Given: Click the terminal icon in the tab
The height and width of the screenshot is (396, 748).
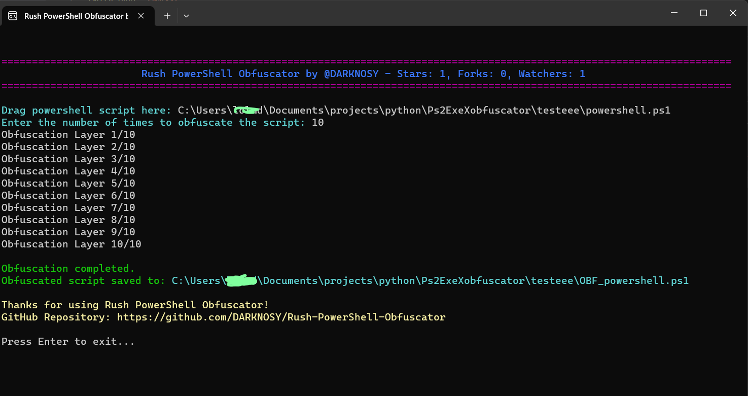Looking at the screenshot, I should [x=13, y=16].
